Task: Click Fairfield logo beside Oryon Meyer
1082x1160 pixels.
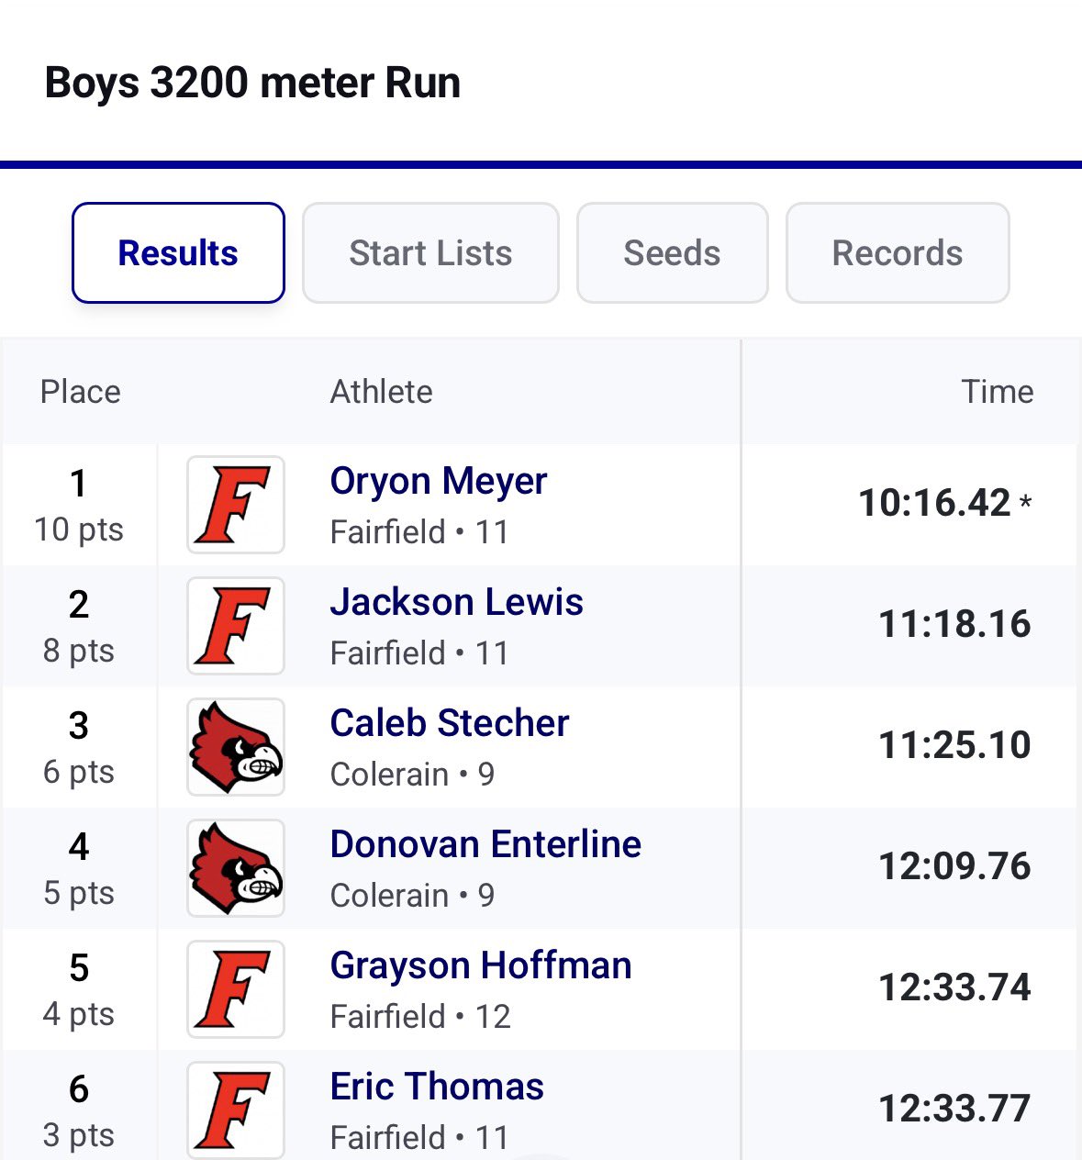Action: point(236,505)
